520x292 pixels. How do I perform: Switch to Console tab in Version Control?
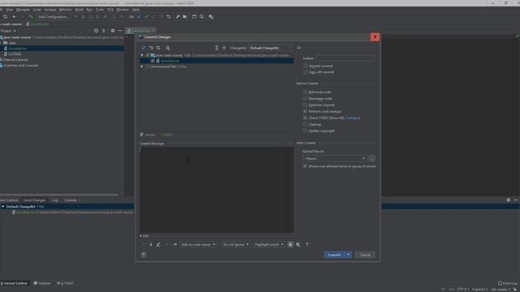(x=71, y=200)
